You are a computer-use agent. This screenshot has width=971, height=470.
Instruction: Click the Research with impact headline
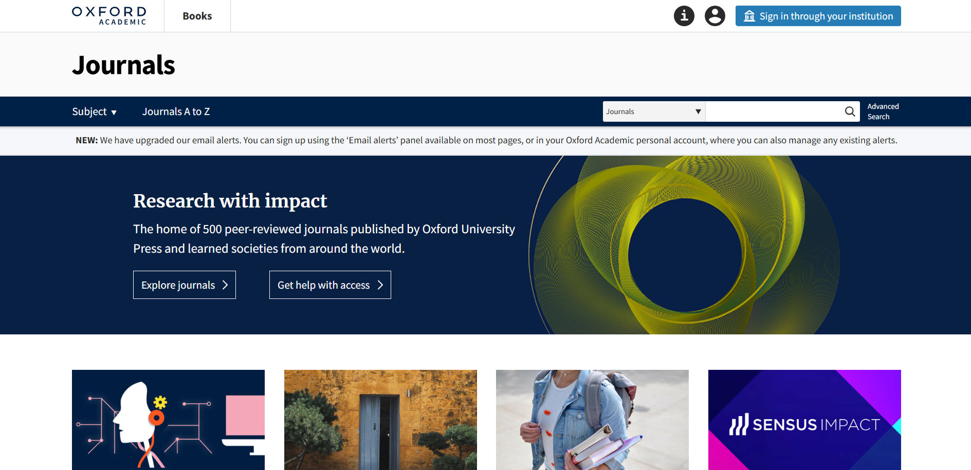pos(230,201)
